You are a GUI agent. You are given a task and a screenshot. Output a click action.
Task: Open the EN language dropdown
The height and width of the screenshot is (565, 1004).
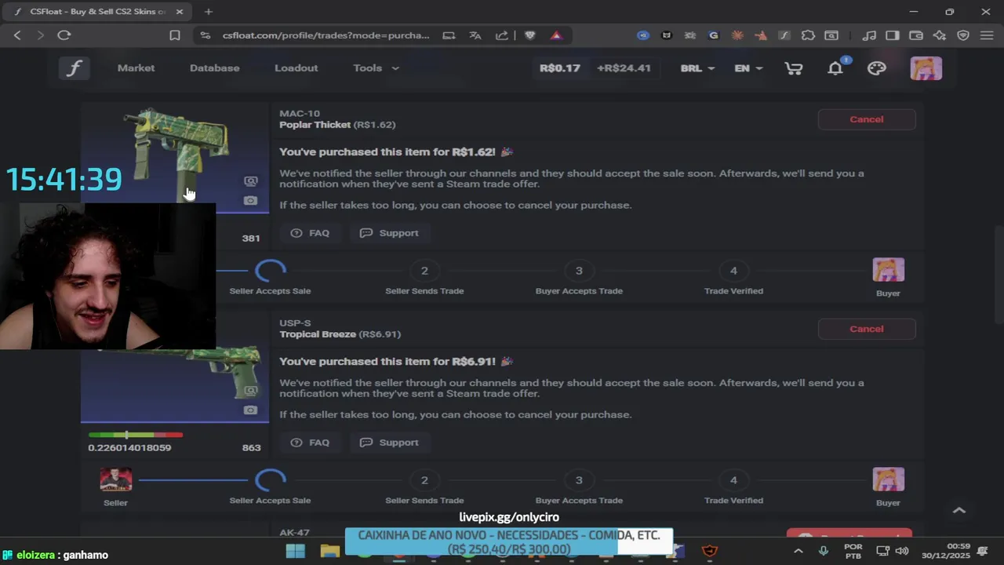coord(748,68)
